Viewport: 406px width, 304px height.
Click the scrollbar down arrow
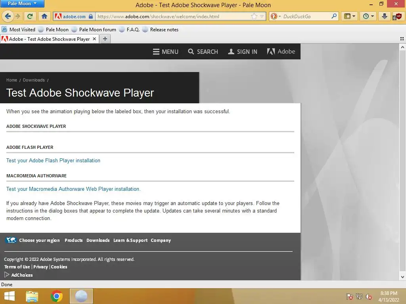402,277
